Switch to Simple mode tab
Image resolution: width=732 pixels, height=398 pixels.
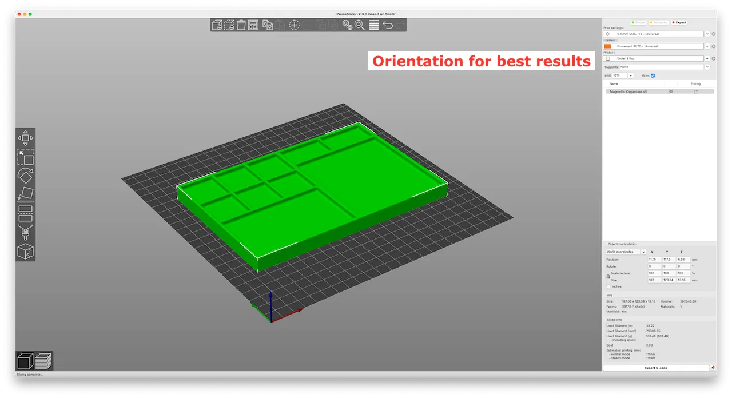pyautogui.click(x=638, y=22)
